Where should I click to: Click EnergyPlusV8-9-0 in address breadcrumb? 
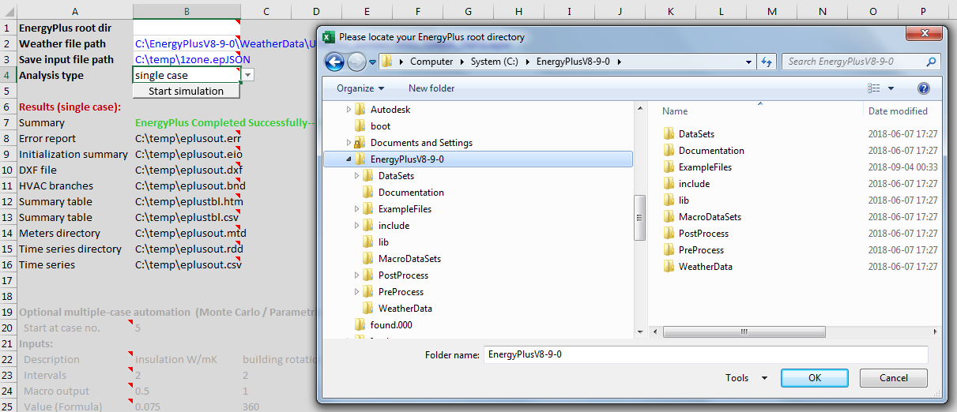pyautogui.click(x=573, y=62)
